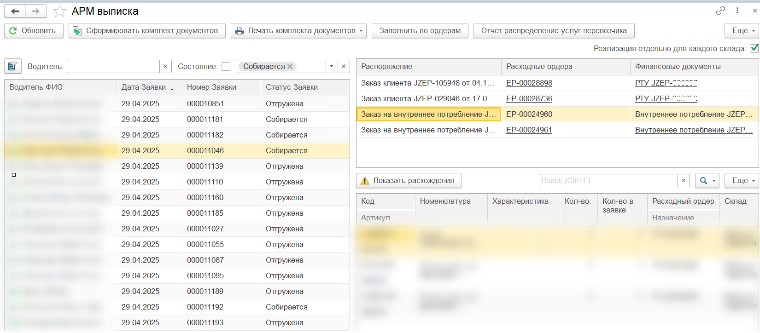Clear the Водитель field with its X
The image size is (760, 333).
[165, 66]
